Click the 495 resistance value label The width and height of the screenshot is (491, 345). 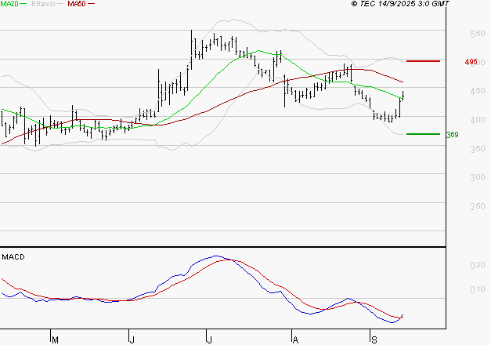pos(471,62)
